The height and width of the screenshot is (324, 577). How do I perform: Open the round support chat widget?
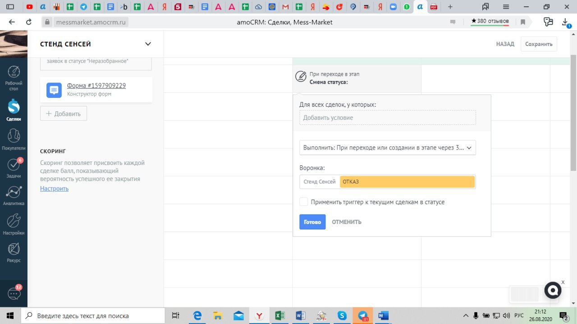pyautogui.click(x=553, y=290)
